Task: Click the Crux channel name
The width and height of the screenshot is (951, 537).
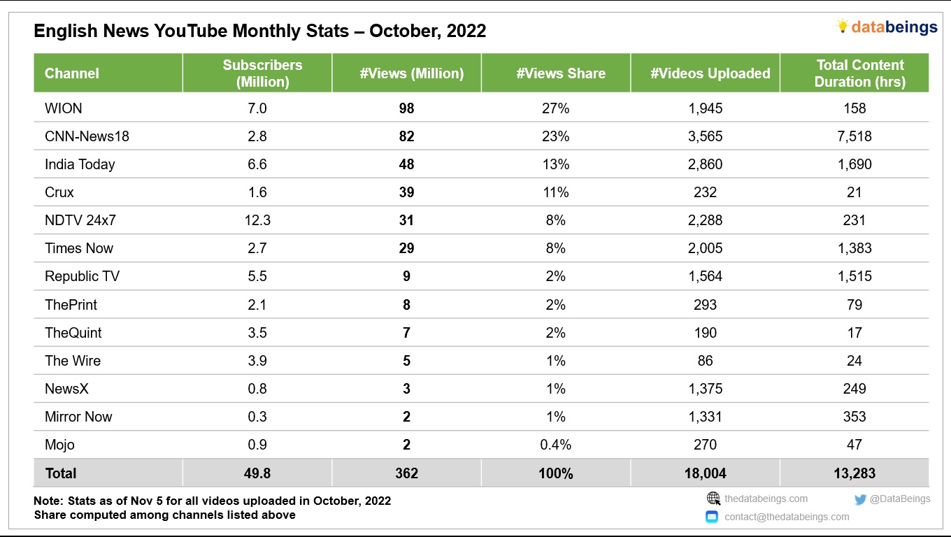Action: (x=59, y=192)
